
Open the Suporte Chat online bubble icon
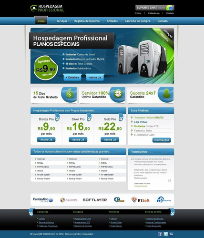click(x=170, y=8)
